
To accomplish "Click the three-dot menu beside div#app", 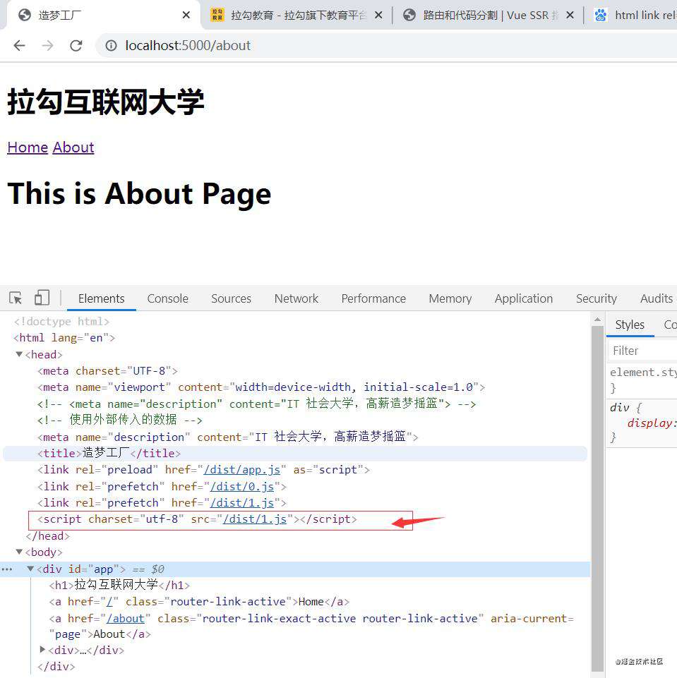I will coord(7,569).
